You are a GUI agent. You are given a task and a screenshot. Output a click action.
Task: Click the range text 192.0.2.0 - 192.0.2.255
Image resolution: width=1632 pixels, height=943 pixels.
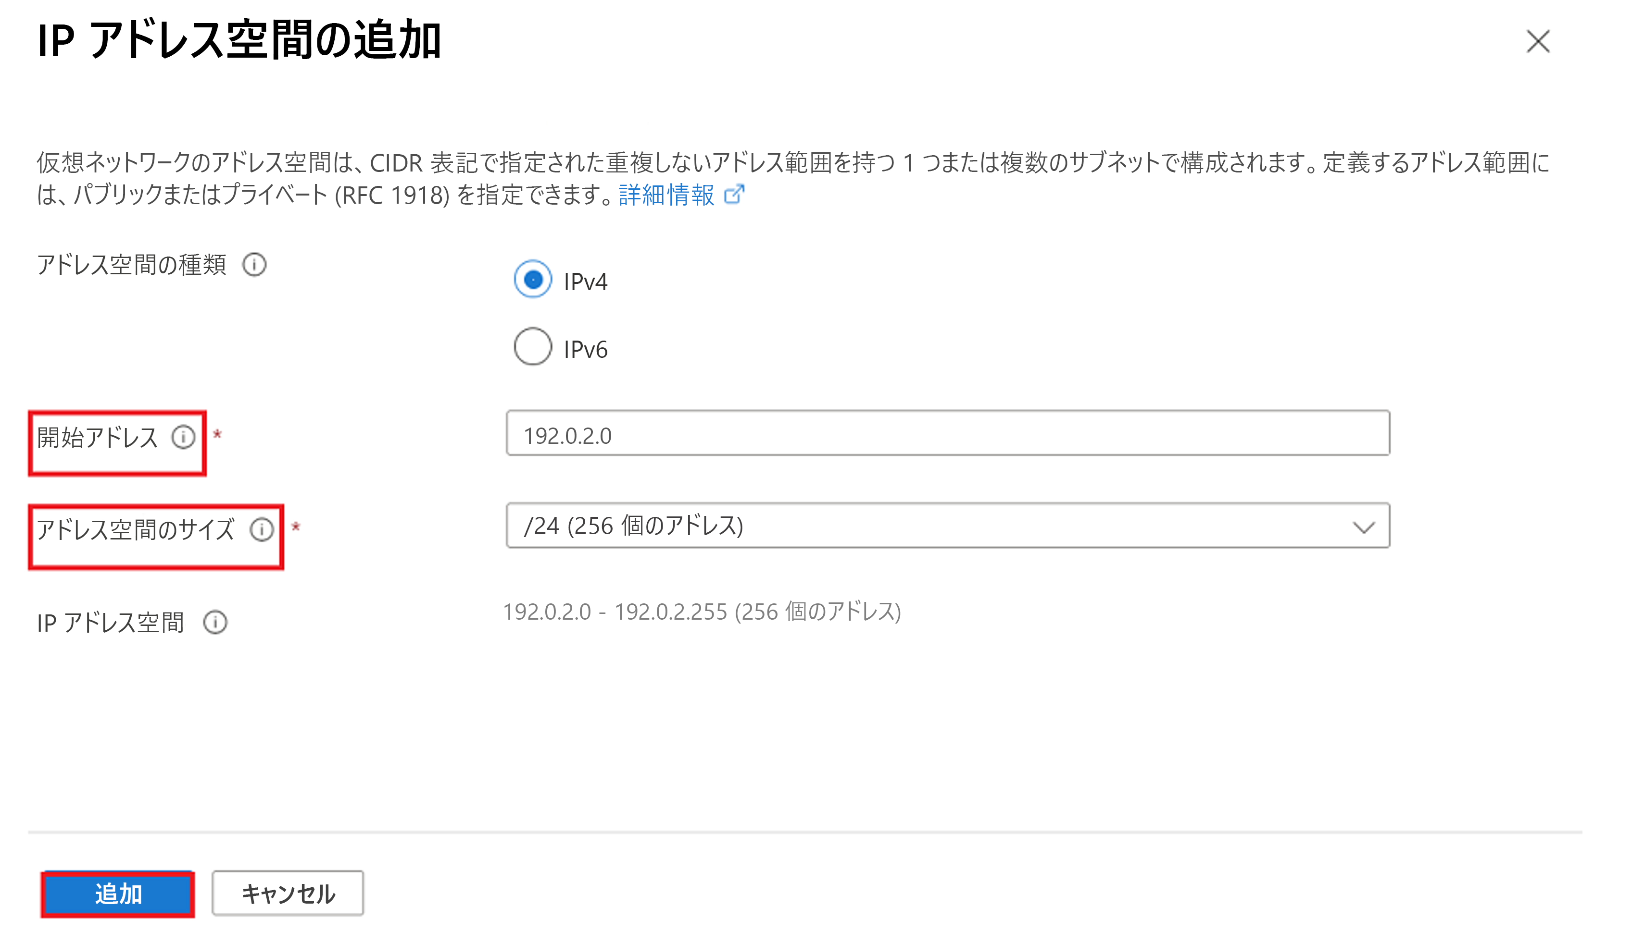click(615, 612)
